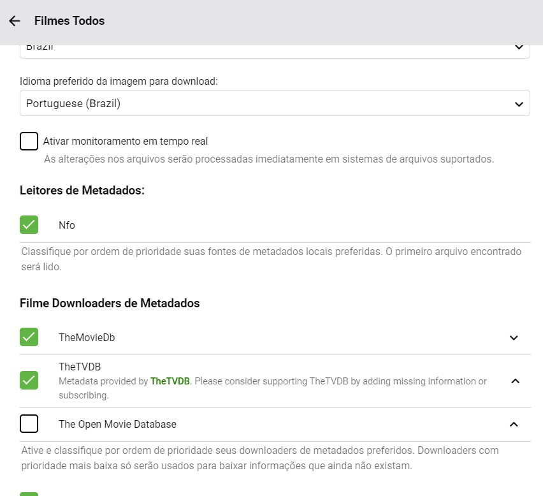Move The Open Movie Database up

[x=514, y=424]
